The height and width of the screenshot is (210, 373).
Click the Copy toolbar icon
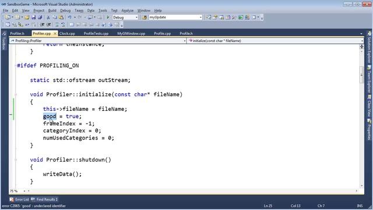tap(54, 17)
